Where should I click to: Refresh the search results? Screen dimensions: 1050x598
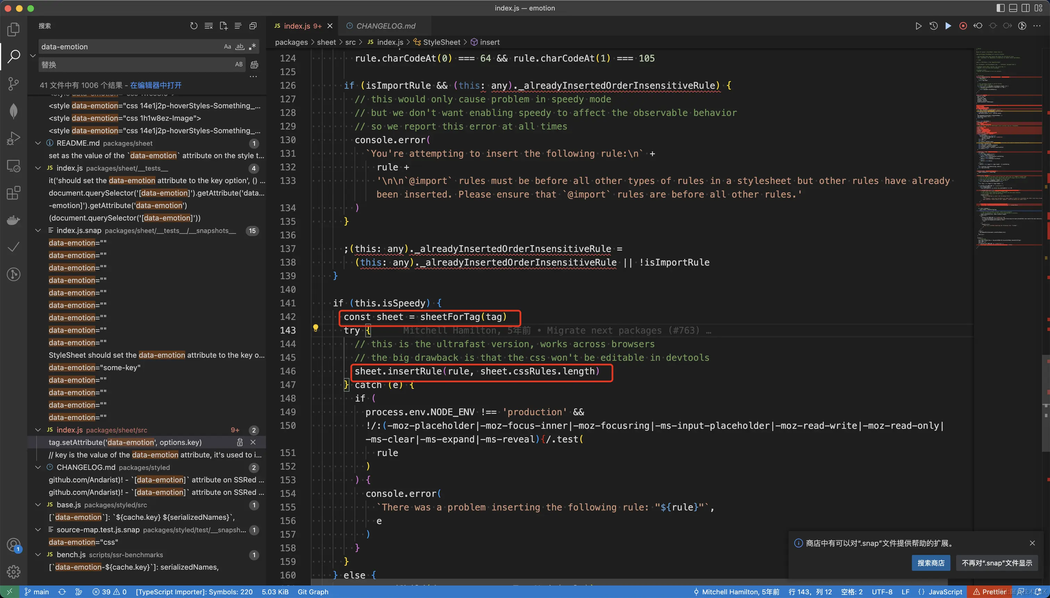[x=194, y=26]
